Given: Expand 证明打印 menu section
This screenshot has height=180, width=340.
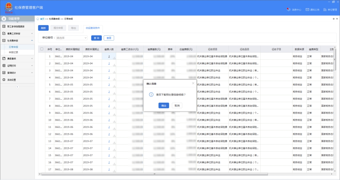Looking at the screenshot, I should 32,66.
